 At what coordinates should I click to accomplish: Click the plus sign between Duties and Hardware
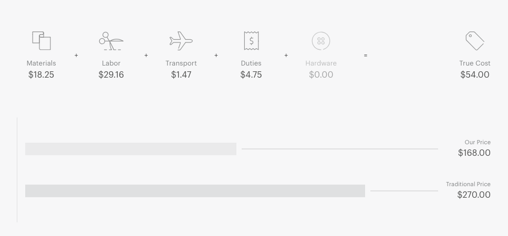(286, 56)
